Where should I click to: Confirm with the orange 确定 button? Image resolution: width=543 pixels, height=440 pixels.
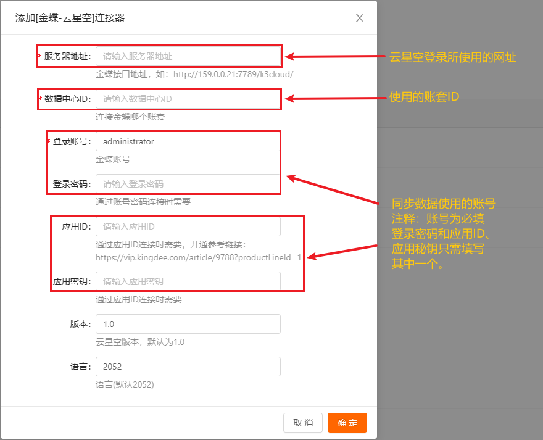tap(347, 423)
